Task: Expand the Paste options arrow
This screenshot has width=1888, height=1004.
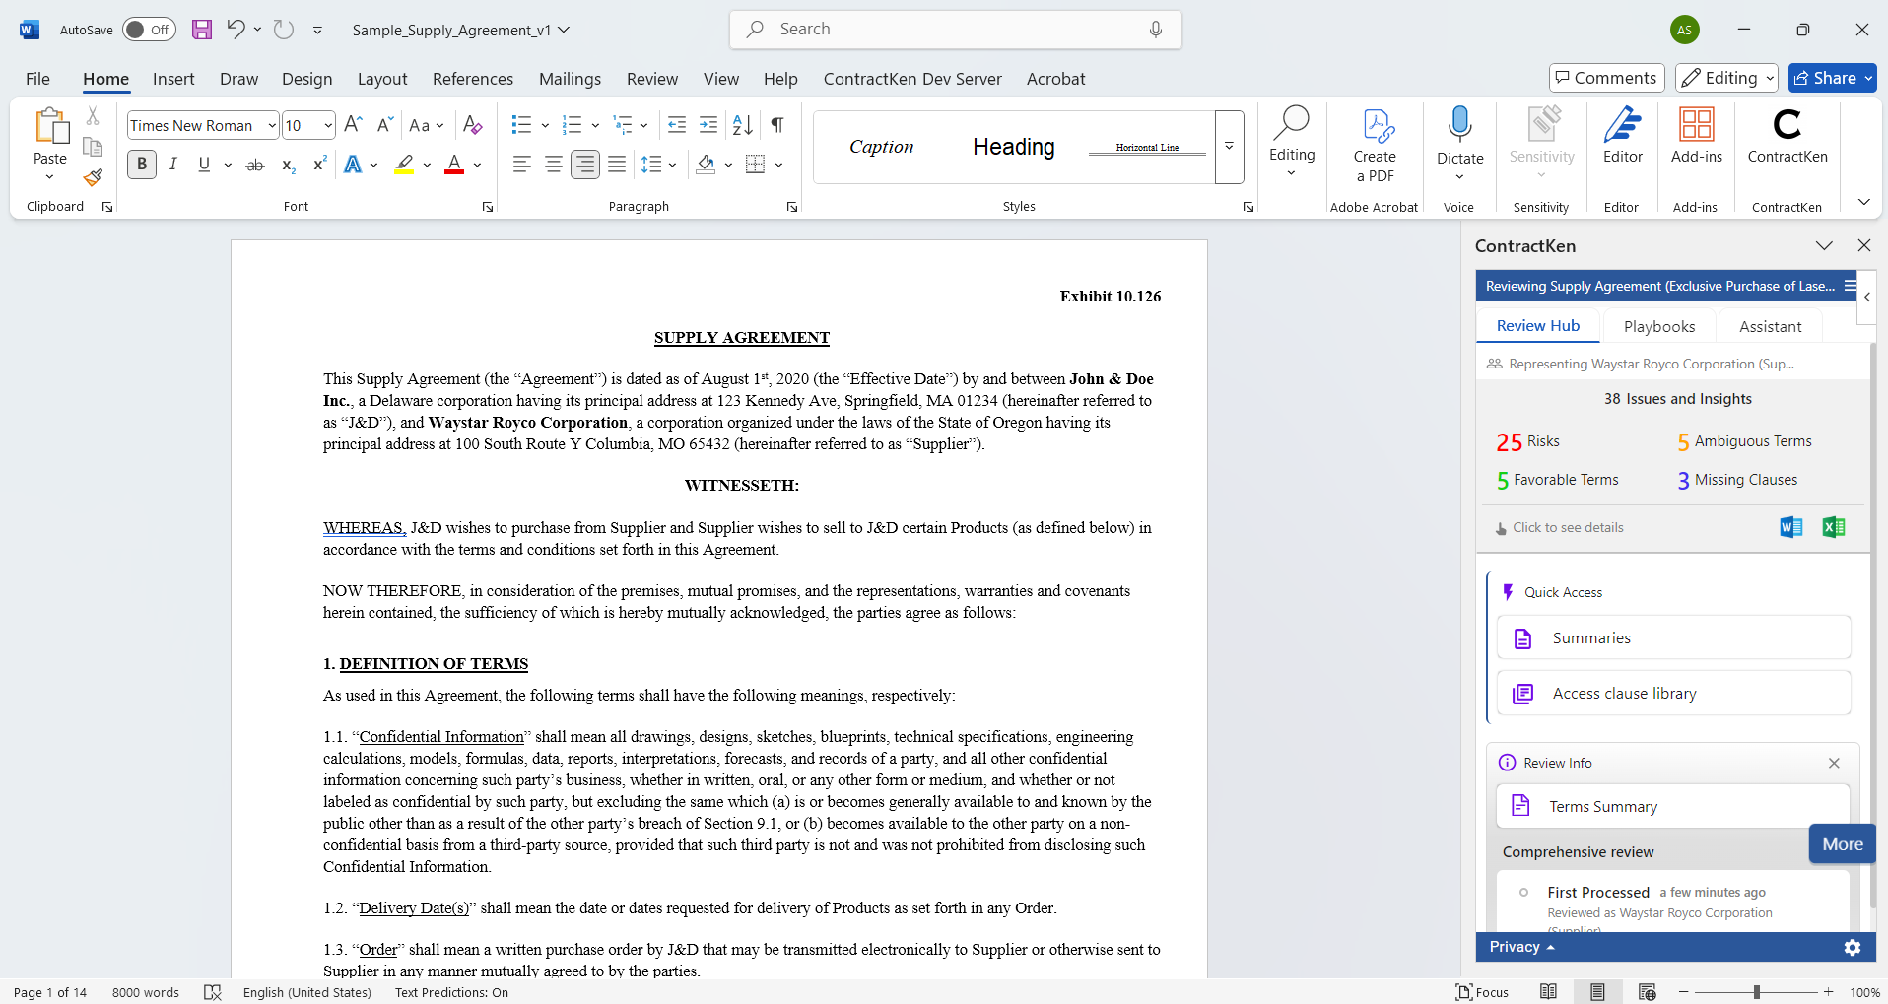Action: click(50, 177)
